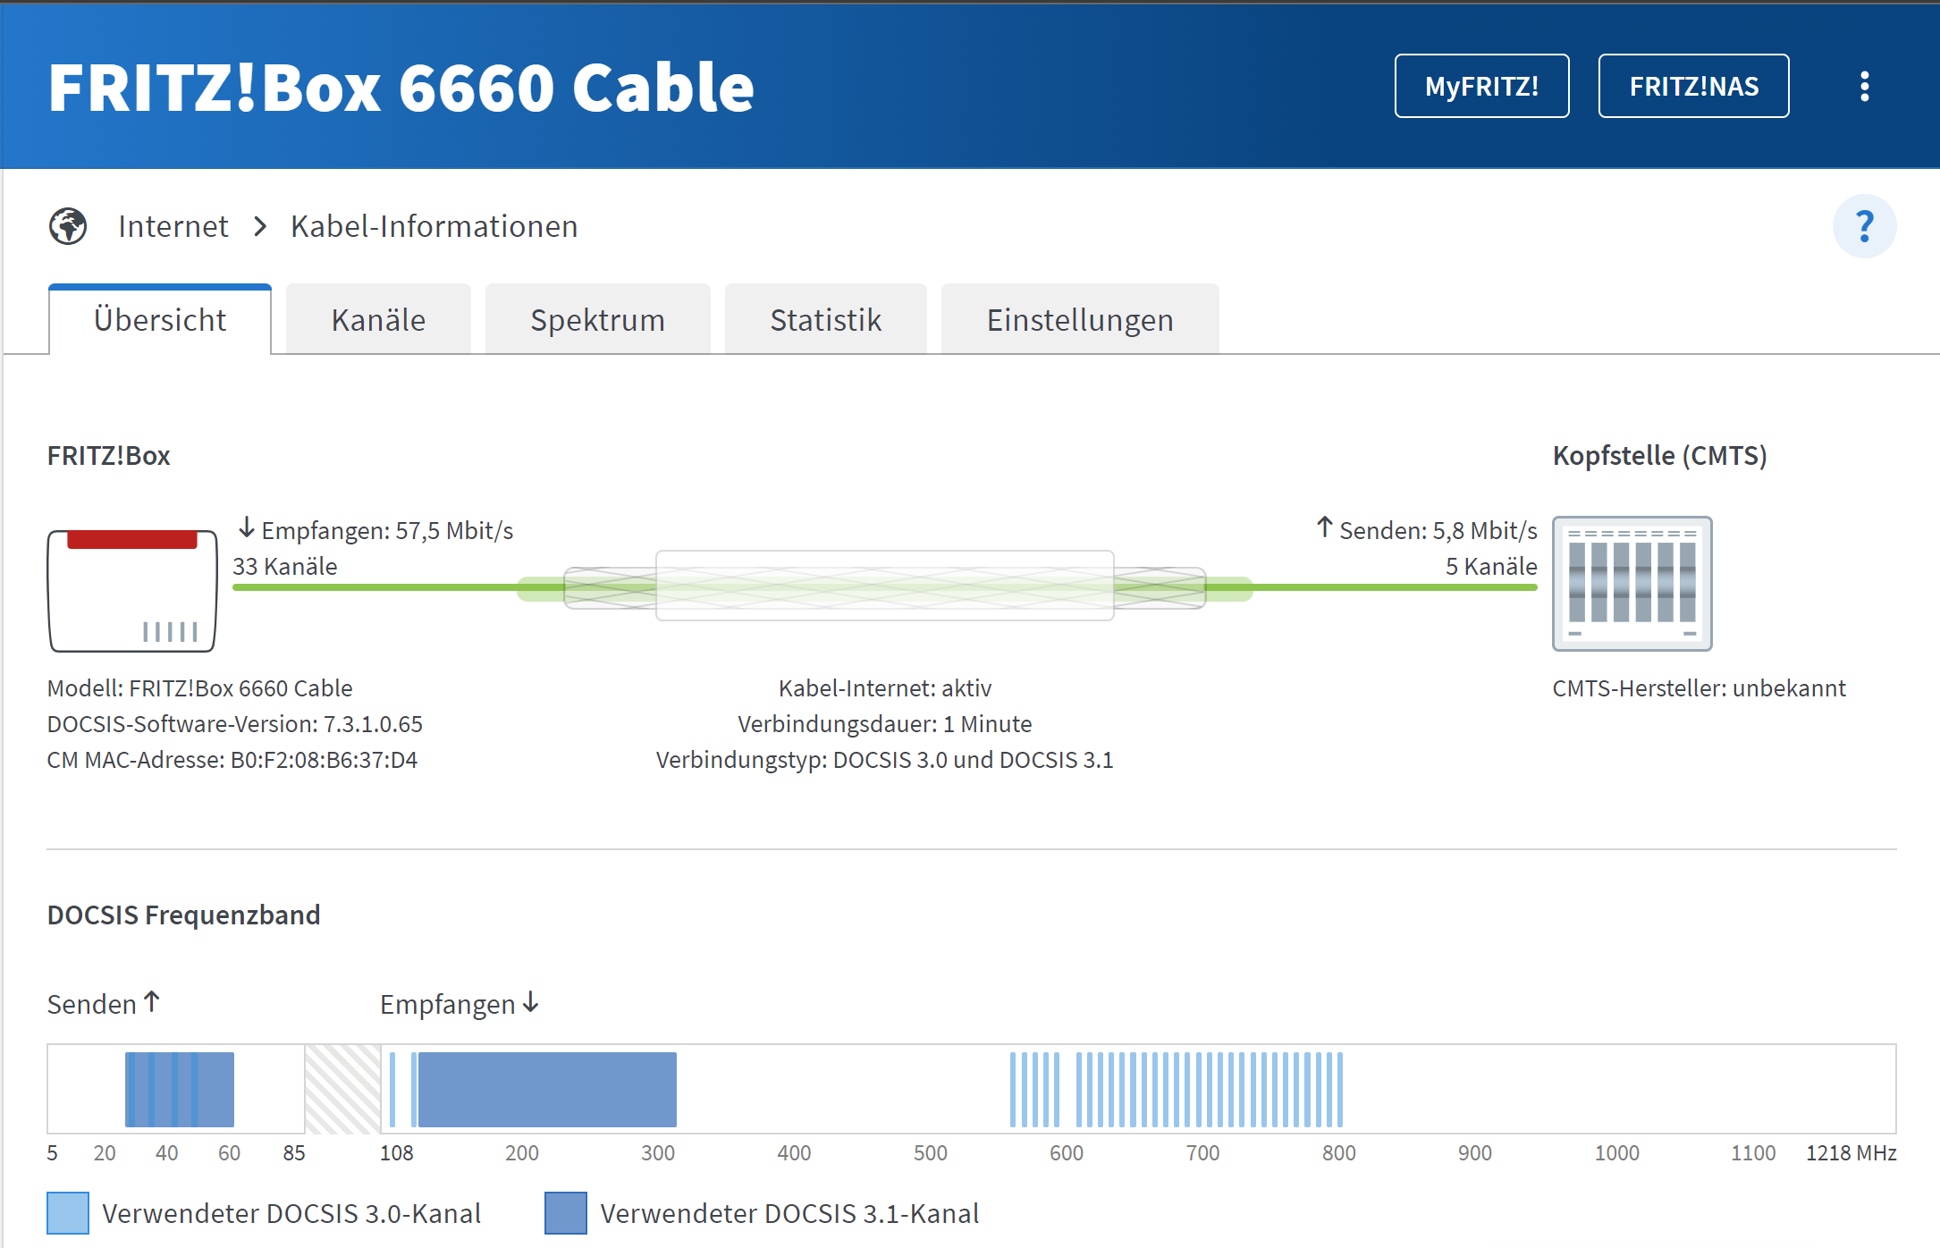Click the FRITZ!Box 6660 Cable title

coord(401,88)
